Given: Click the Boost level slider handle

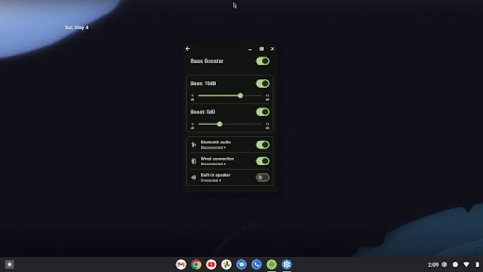Looking at the screenshot, I should (x=219, y=124).
